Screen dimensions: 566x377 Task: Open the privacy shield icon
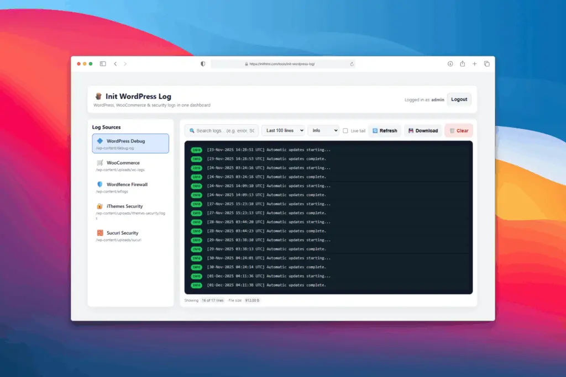203,64
